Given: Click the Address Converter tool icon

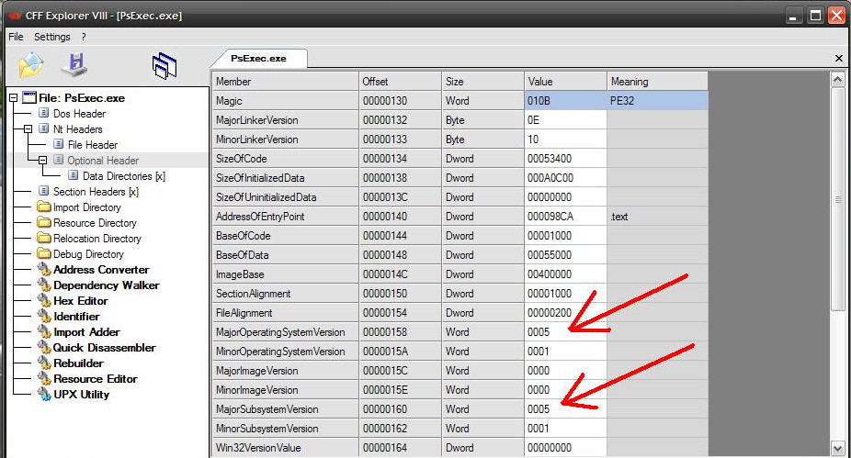Looking at the screenshot, I should 44,269.
